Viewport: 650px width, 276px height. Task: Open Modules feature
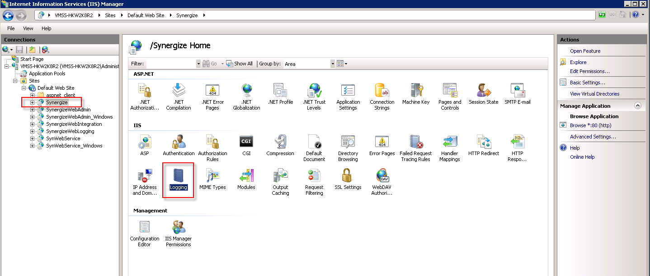click(x=246, y=179)
